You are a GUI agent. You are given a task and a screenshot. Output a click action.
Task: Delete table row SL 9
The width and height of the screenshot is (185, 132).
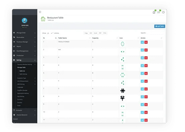click(x=146, y=105)
